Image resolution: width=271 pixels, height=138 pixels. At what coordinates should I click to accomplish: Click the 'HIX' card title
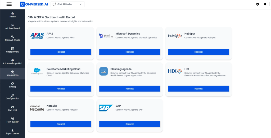tap(187, 69)
